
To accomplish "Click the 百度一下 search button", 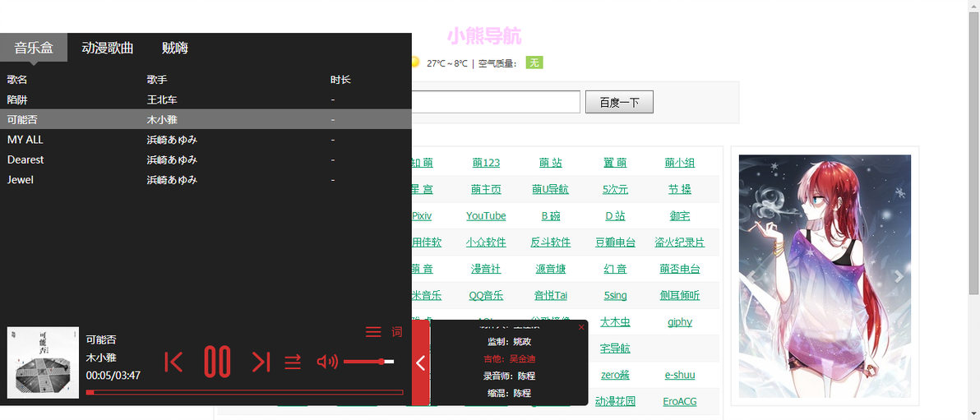I will click(x=619, y=102).
